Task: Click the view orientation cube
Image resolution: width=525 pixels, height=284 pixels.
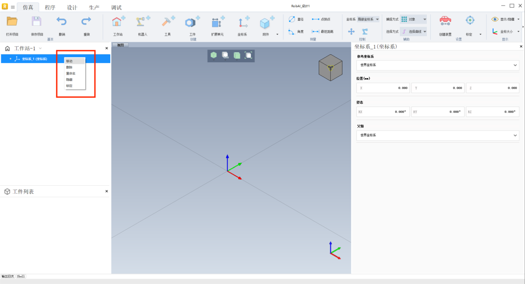Action: [x=330, y=67]
